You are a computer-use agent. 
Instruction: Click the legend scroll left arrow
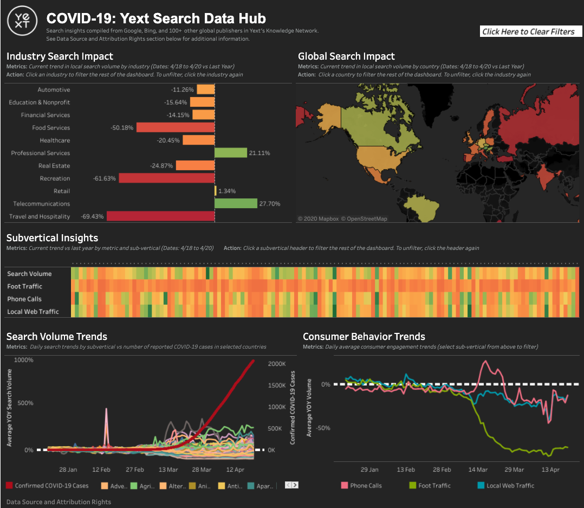pyautogui.click(x=289, y=485)
